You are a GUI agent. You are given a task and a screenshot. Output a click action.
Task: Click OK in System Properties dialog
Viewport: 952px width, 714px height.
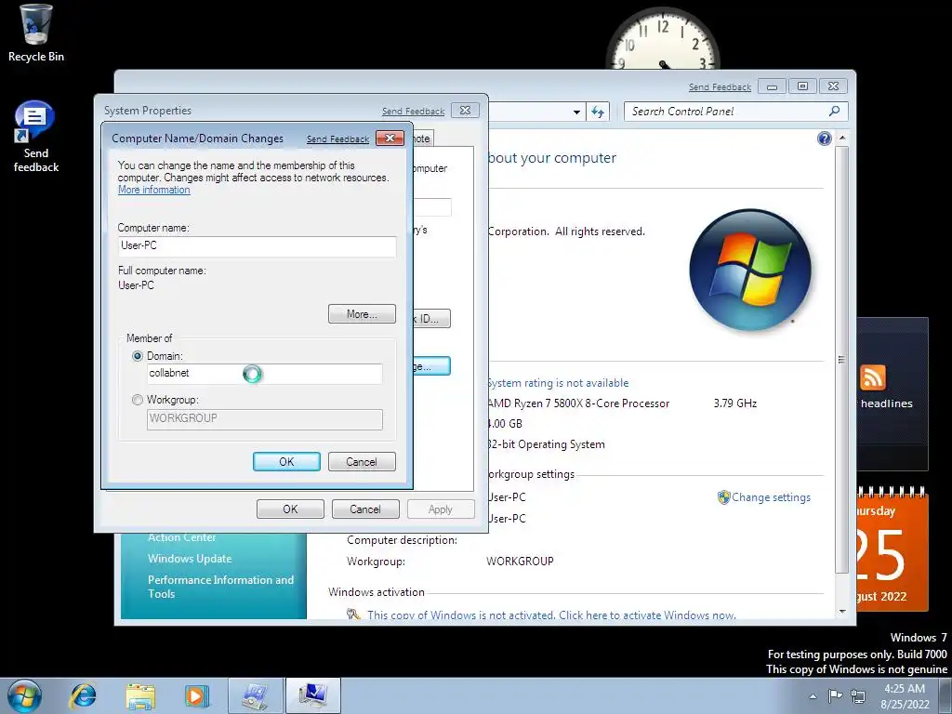[290, 509]
